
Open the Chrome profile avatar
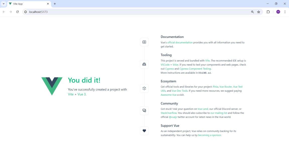click(x=278, y=12)
